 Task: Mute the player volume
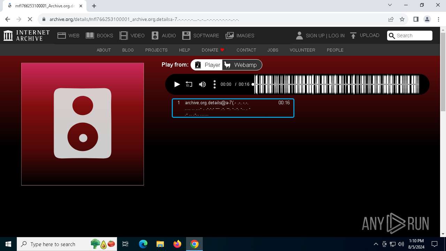(202, 84)
